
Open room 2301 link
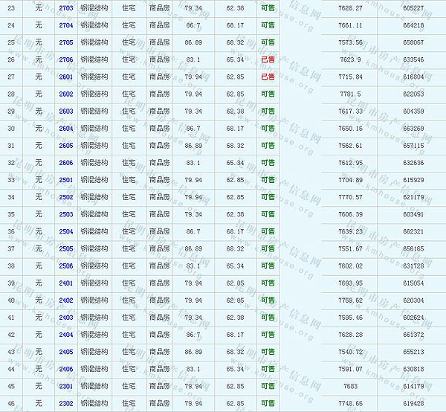(65, 386)
